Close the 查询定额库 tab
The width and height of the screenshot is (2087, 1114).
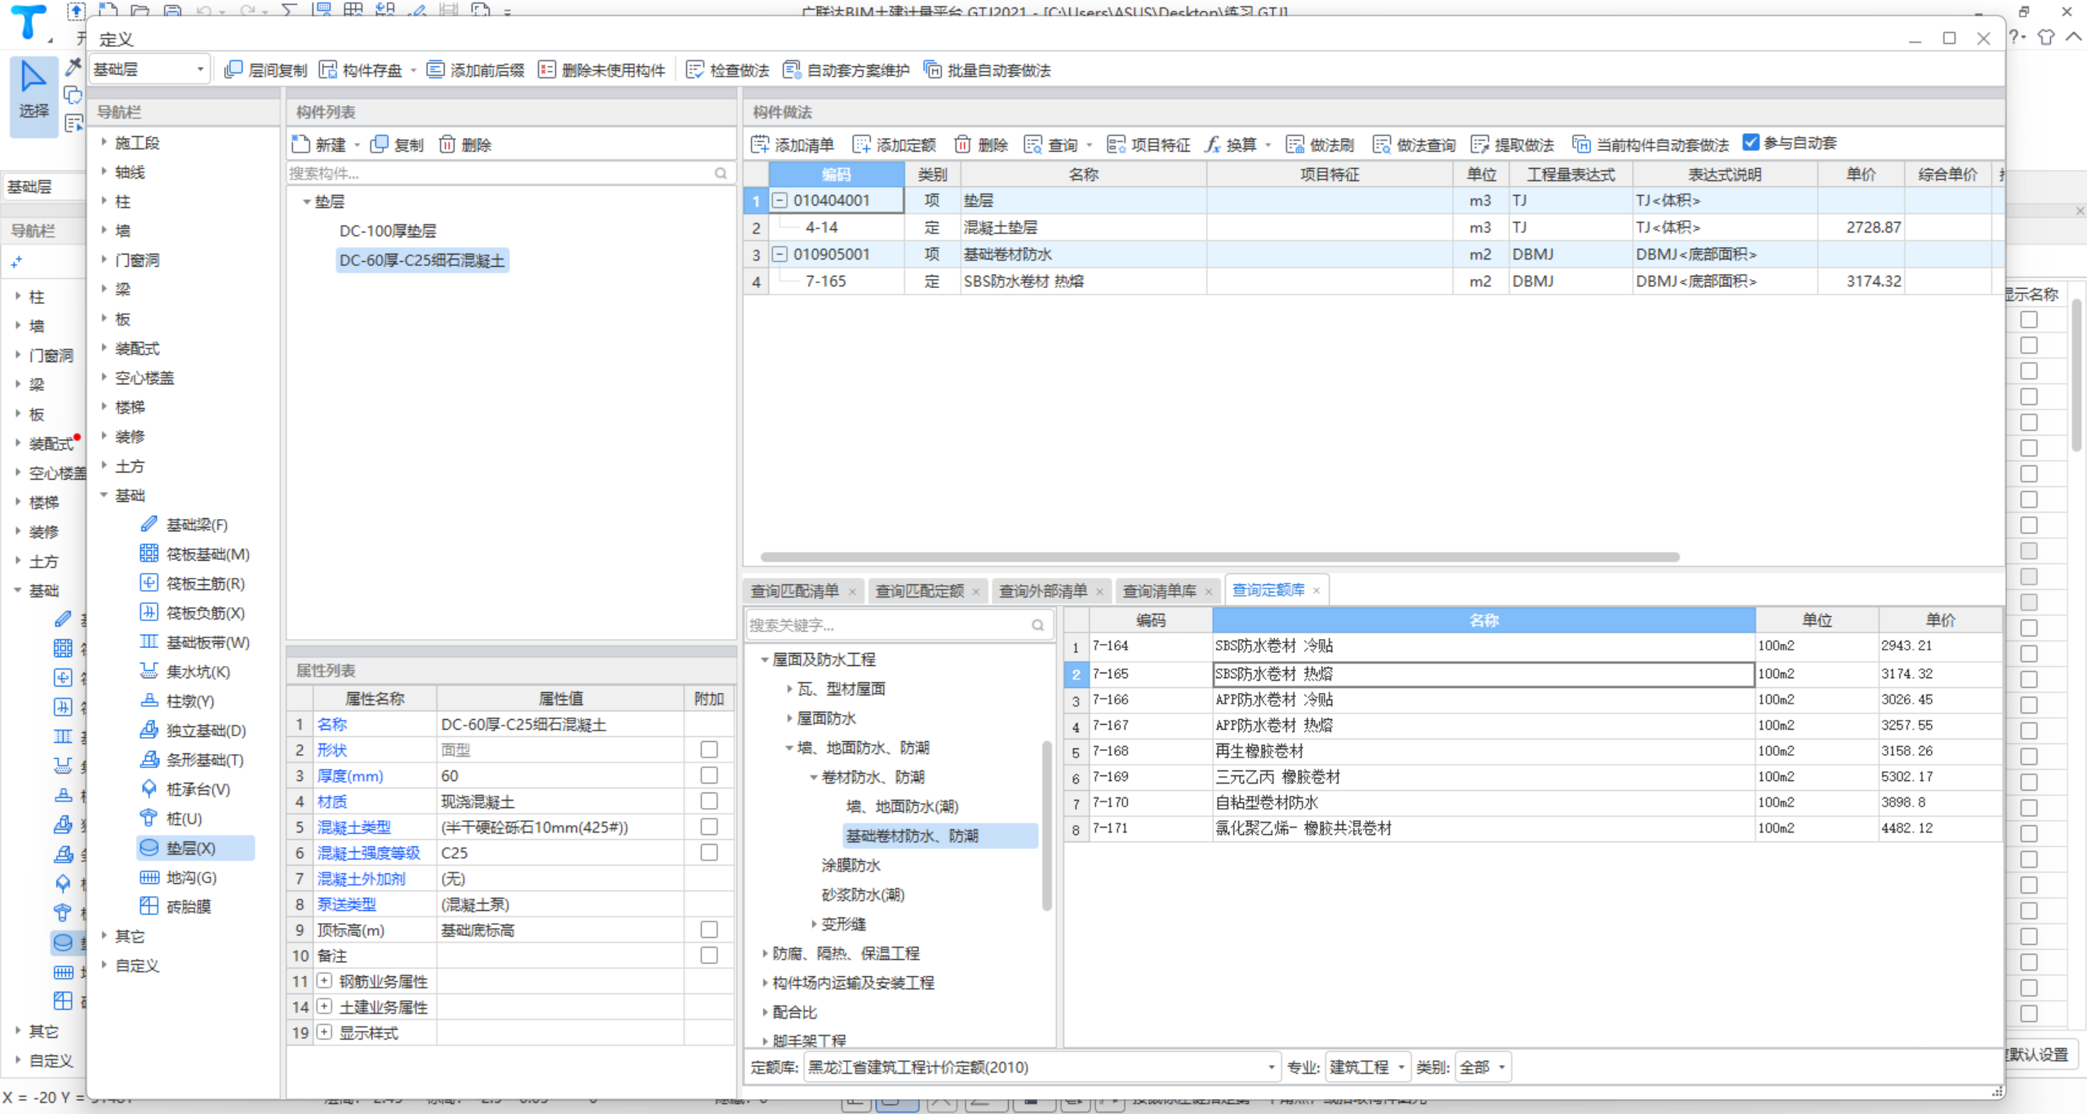[1316, 590]
